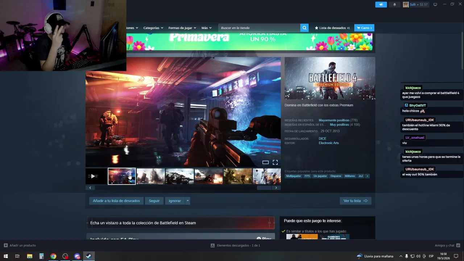Open the Windows Start menu
This screenshot has width=464, height=261.
tap(6, 256)
